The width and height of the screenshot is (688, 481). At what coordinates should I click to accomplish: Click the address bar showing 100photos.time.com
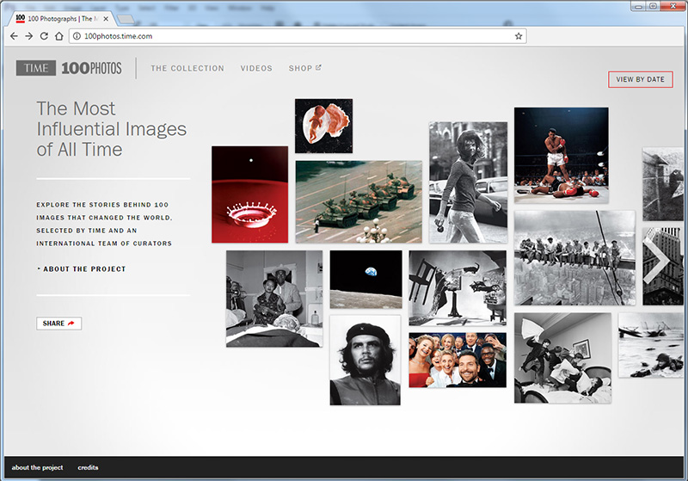(298, 36)
